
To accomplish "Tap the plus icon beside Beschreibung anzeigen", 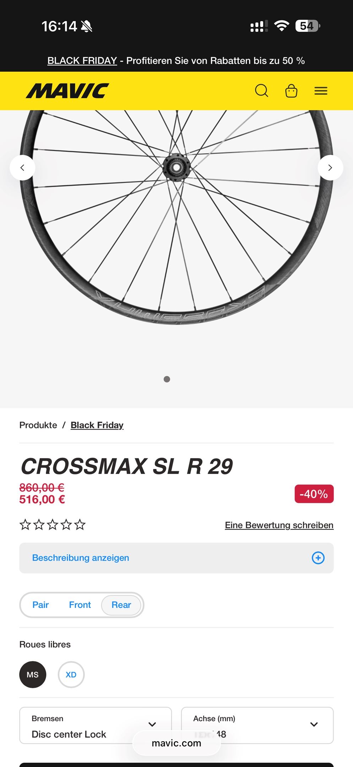I will click(318, 558).
